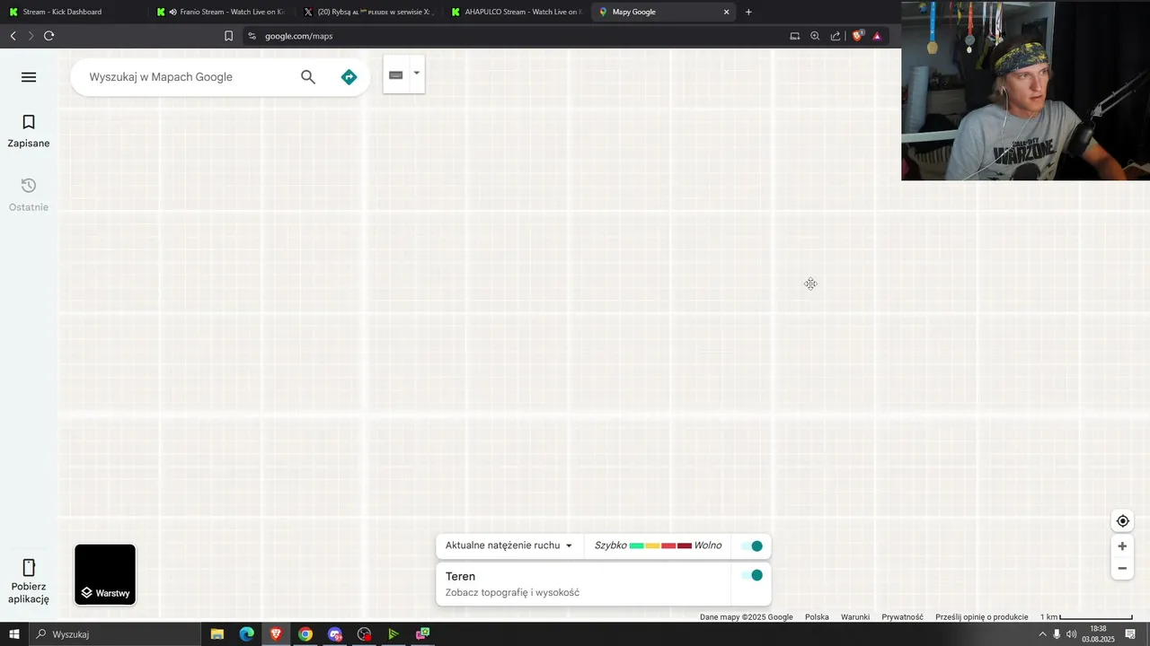
Task: Click the magnifier search icon in Maps
Action: (308, 77)
